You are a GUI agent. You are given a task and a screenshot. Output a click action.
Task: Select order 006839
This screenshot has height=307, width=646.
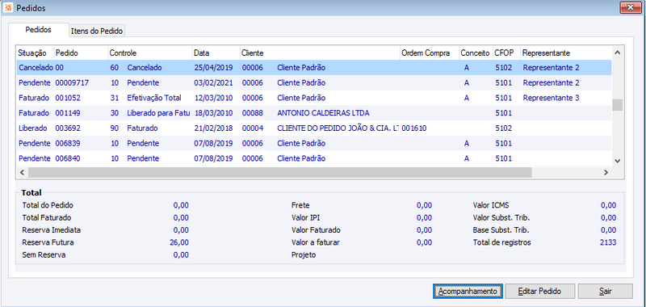tap(314, 144)
